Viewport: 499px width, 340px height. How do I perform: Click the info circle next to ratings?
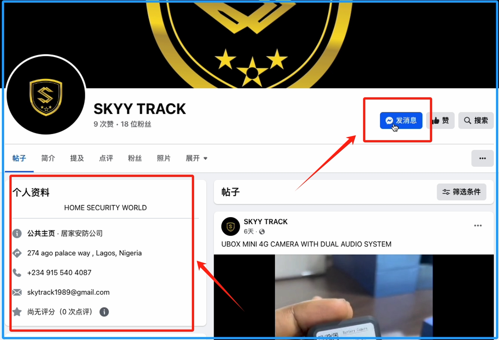[104, 312]
